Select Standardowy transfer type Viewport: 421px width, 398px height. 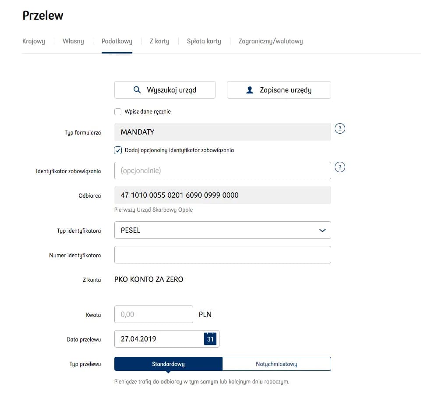pos(168,364)
